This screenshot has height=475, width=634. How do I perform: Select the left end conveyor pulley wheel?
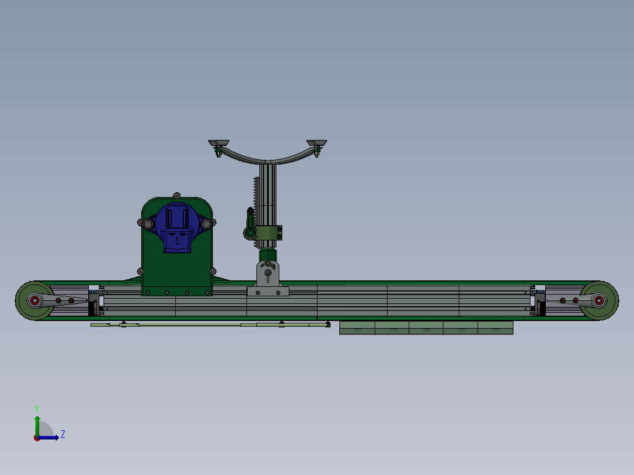point(35,300)
